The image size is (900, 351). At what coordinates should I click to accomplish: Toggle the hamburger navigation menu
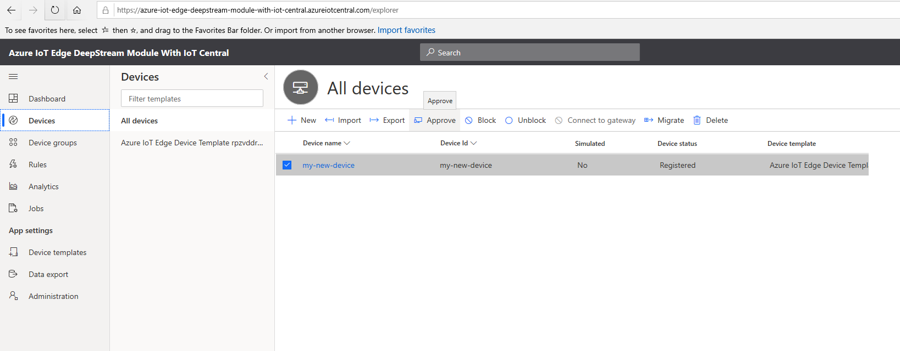click(13, 77)
